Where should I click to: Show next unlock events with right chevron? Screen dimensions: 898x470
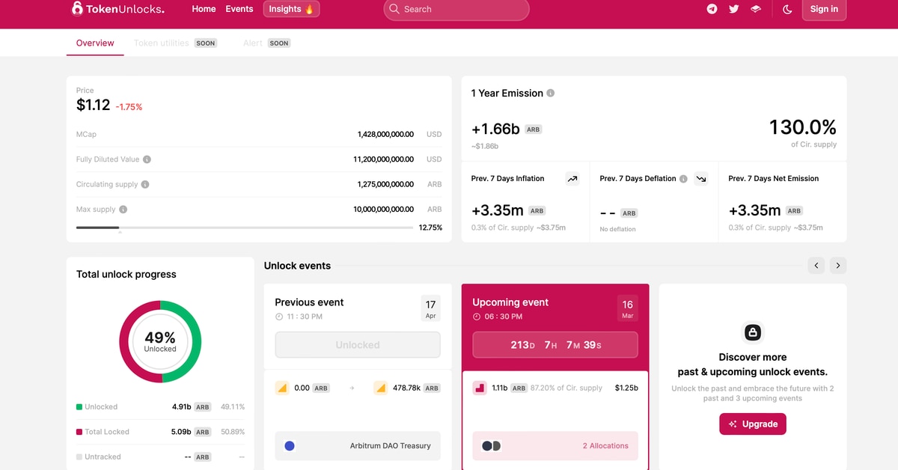[x=838, y=265]
